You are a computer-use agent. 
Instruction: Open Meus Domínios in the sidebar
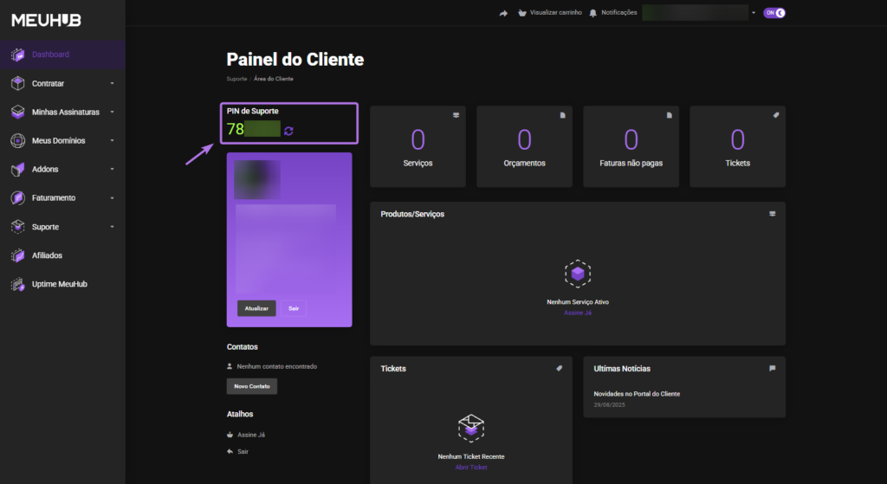[57, 140]
